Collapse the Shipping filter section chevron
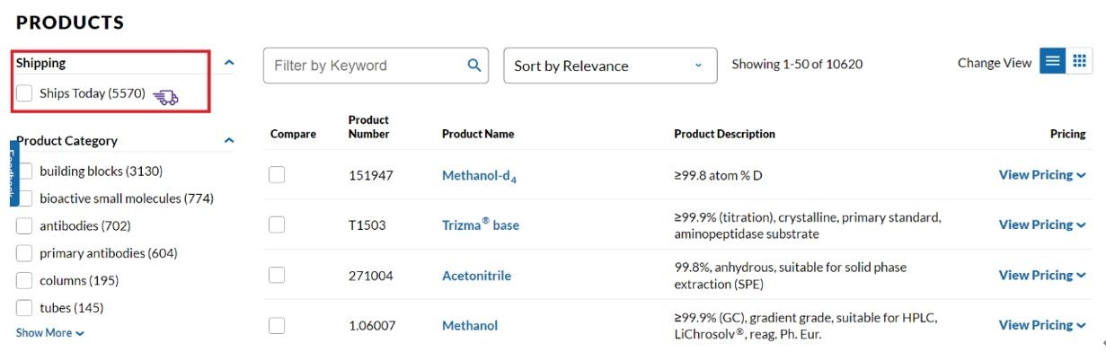This screenshot has height=352, width=1106. pos(229,63)
